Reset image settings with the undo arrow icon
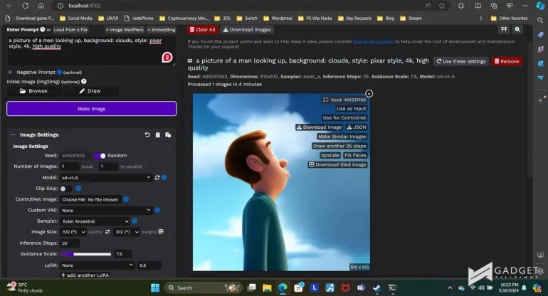Viewport: 548px width, 296px height. tap(147, 134)
